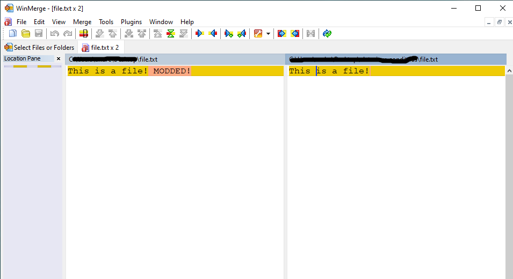Click the All Right copy icon
513x279 pixels.
281,33
